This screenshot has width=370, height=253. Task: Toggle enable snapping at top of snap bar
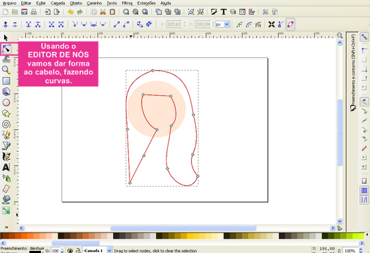365,37
